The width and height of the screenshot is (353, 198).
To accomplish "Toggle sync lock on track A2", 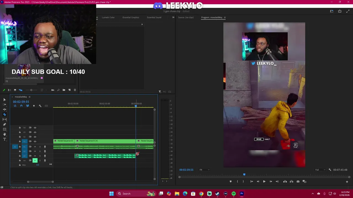I will point(30,151).
